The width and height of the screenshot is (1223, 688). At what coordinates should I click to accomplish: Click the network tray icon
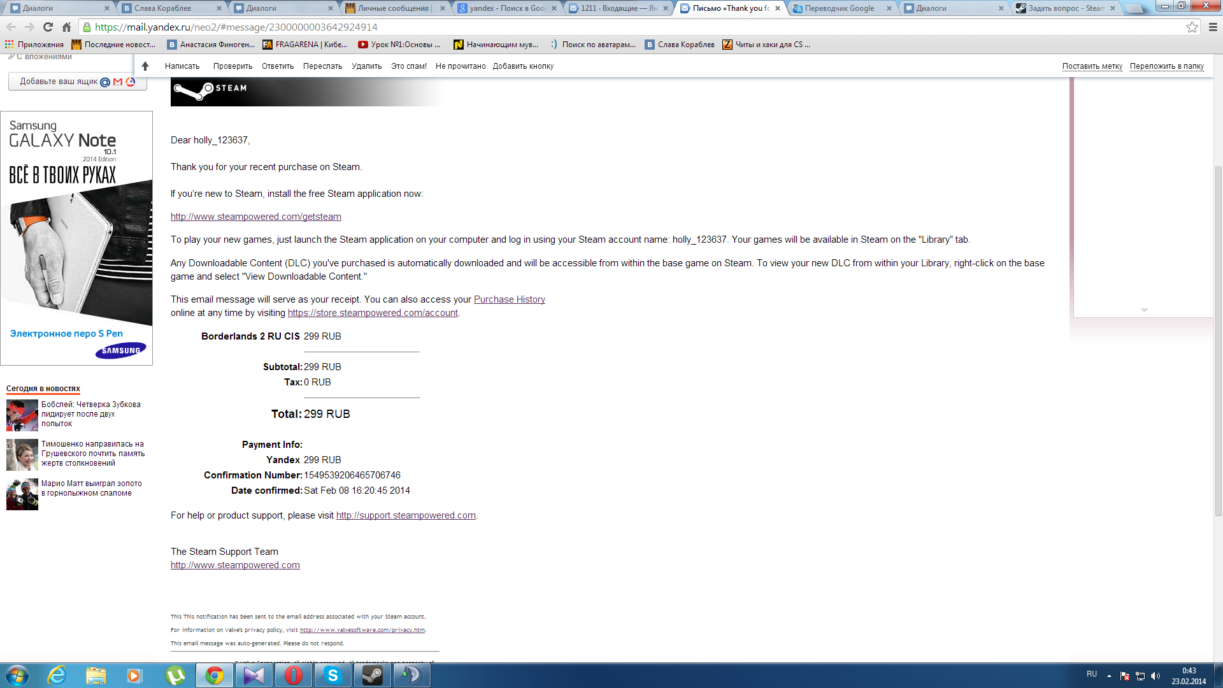1140,676
